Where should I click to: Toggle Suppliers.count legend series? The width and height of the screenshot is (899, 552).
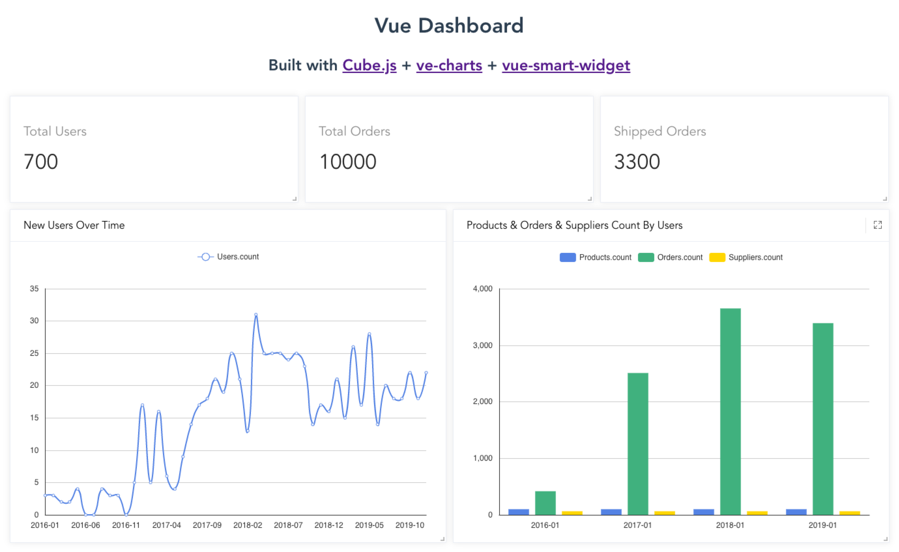pyautogui.click(x=755, y=257)
